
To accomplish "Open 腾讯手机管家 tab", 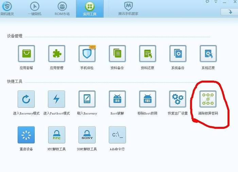I will tap(128, 8).
